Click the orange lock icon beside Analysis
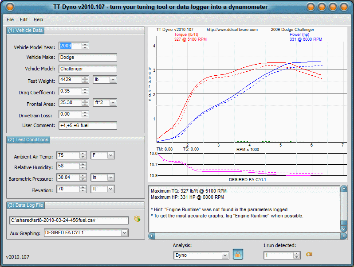Screen dimensions: 354x267 (238, 255)
